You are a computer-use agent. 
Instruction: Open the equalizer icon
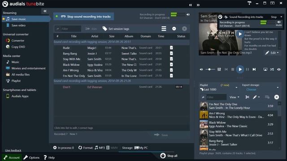(219, 69)
